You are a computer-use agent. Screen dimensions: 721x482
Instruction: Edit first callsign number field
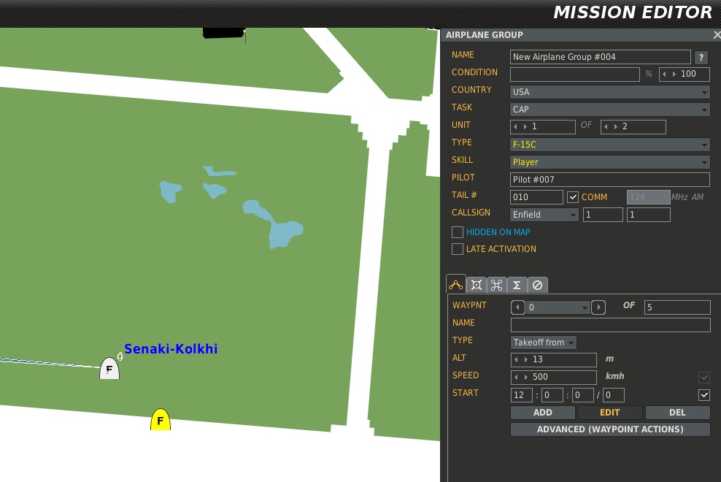click(603, 215)
